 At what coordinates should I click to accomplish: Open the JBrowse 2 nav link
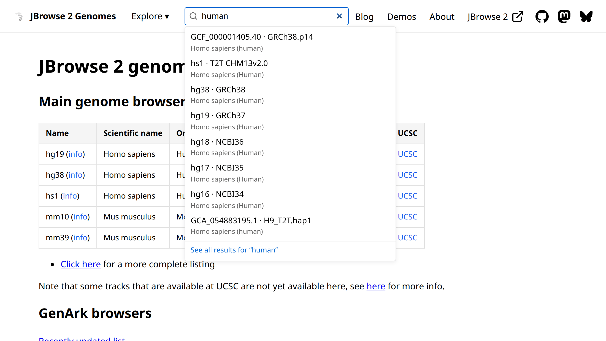495,16
